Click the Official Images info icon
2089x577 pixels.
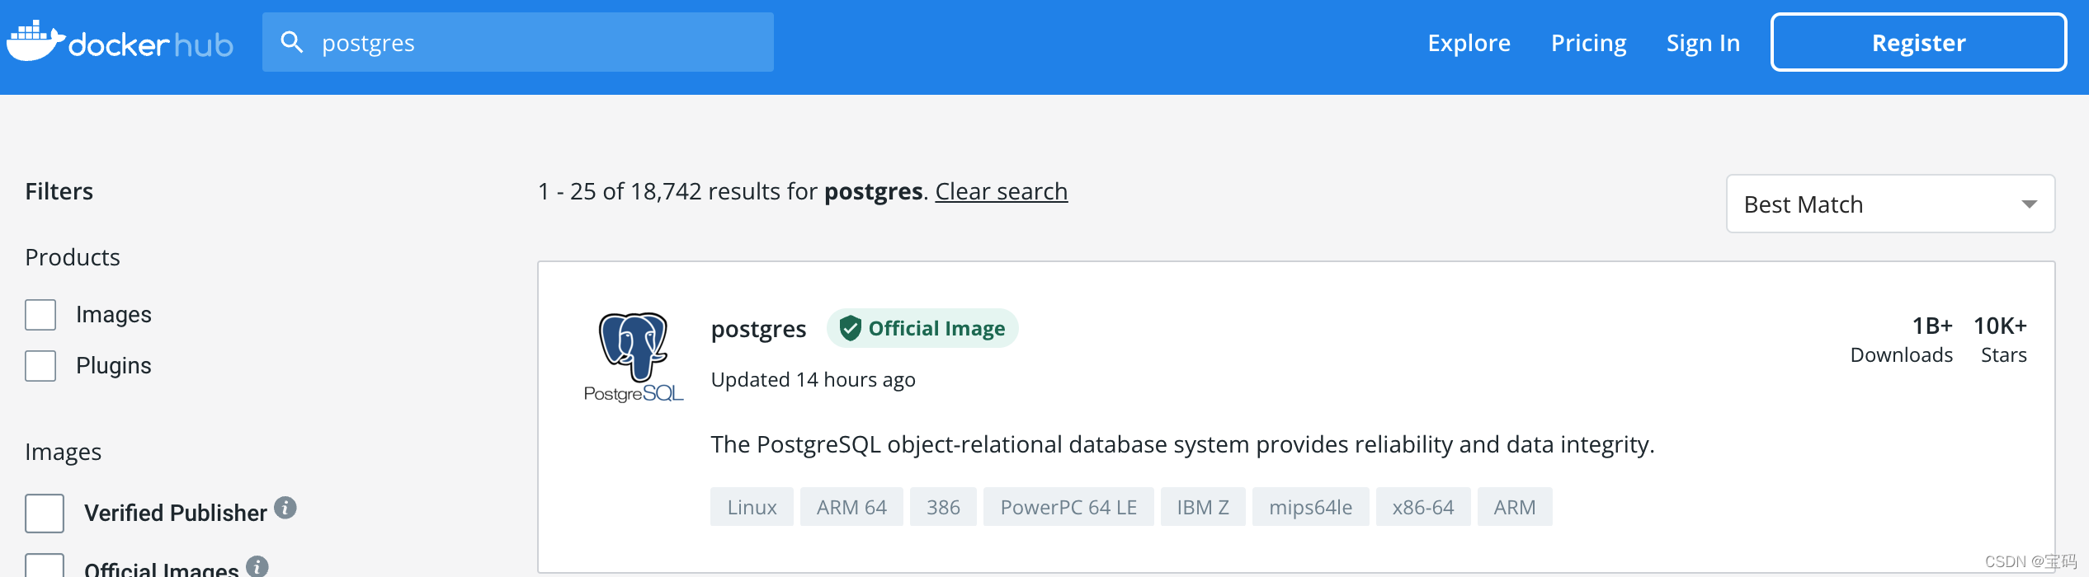[x=257, y=566]
